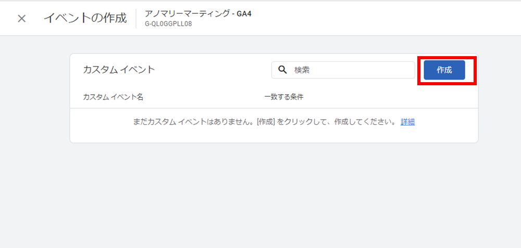Open the 詳細 link

pos(408,122)
